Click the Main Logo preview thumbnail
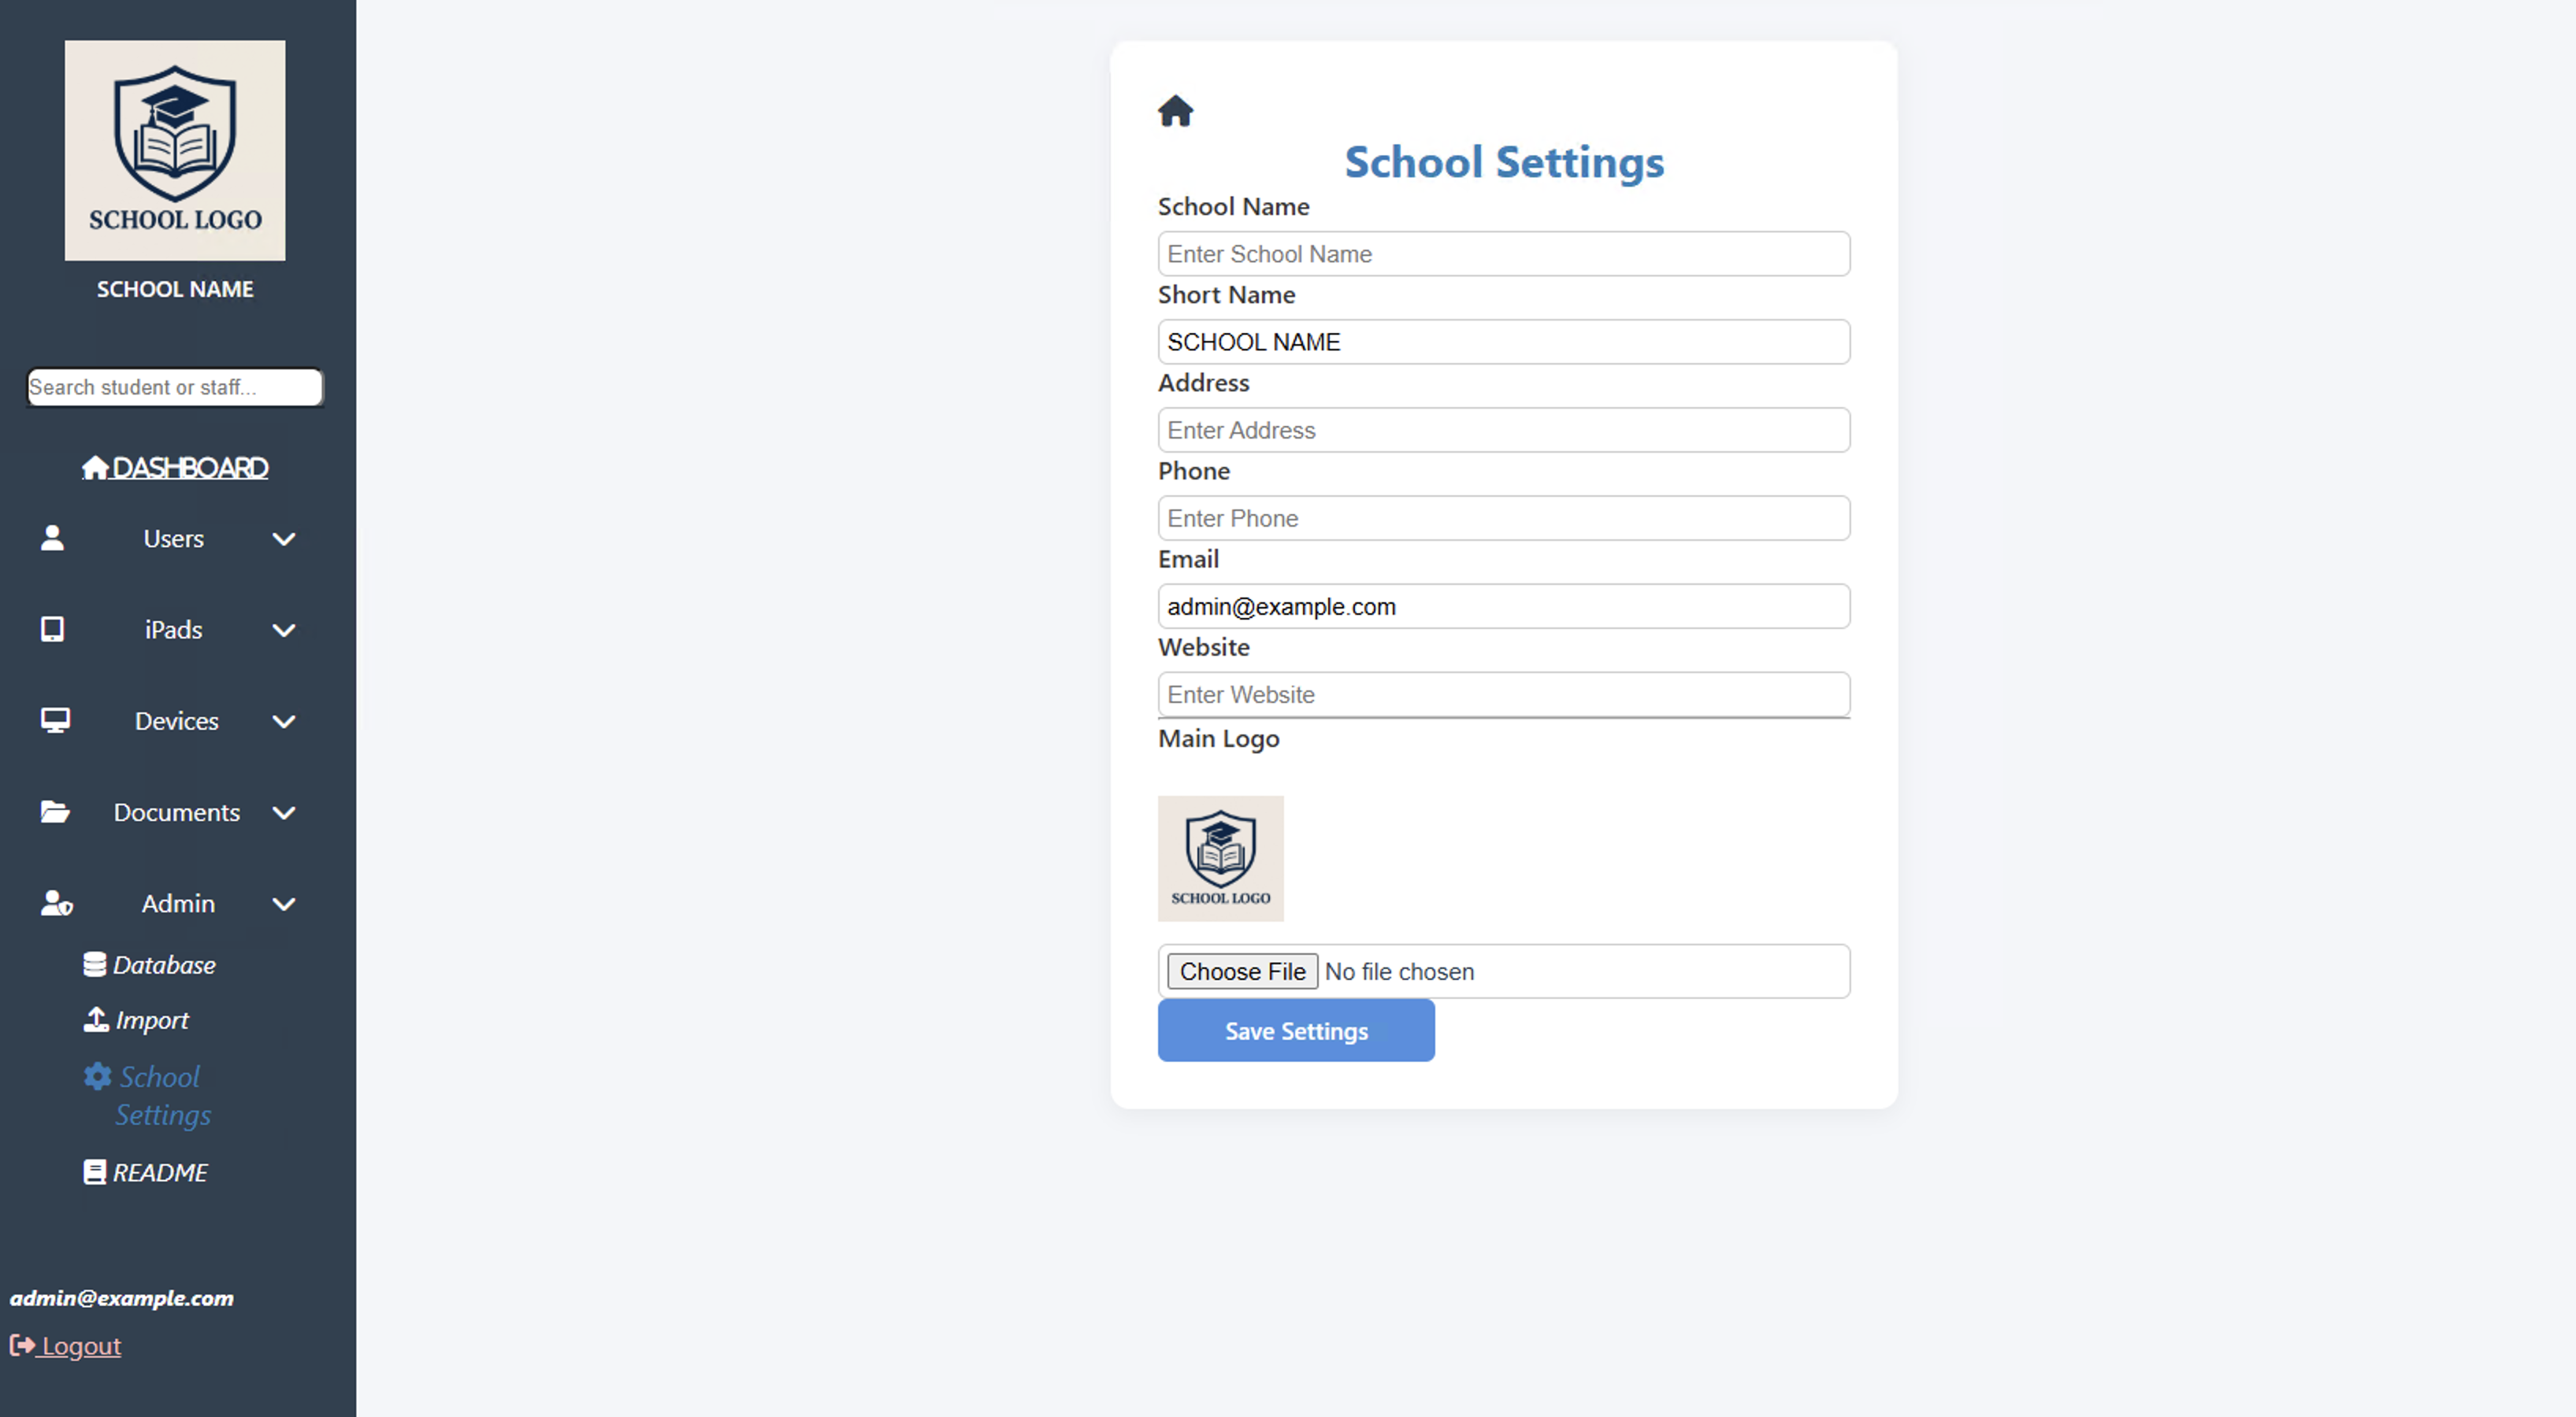This screenshot has height=1417, width=2576. [x=1220, y=857]
